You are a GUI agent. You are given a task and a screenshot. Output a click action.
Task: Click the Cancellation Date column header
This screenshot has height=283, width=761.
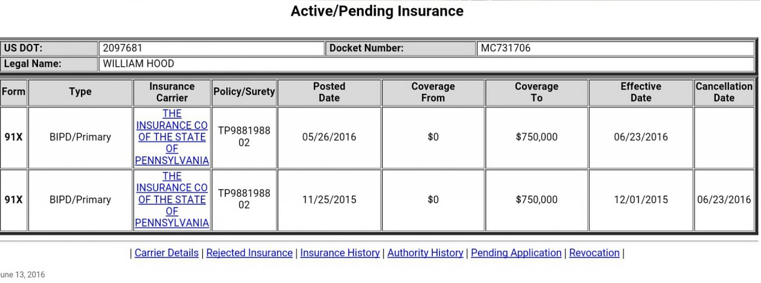click(x=724, y=92)
